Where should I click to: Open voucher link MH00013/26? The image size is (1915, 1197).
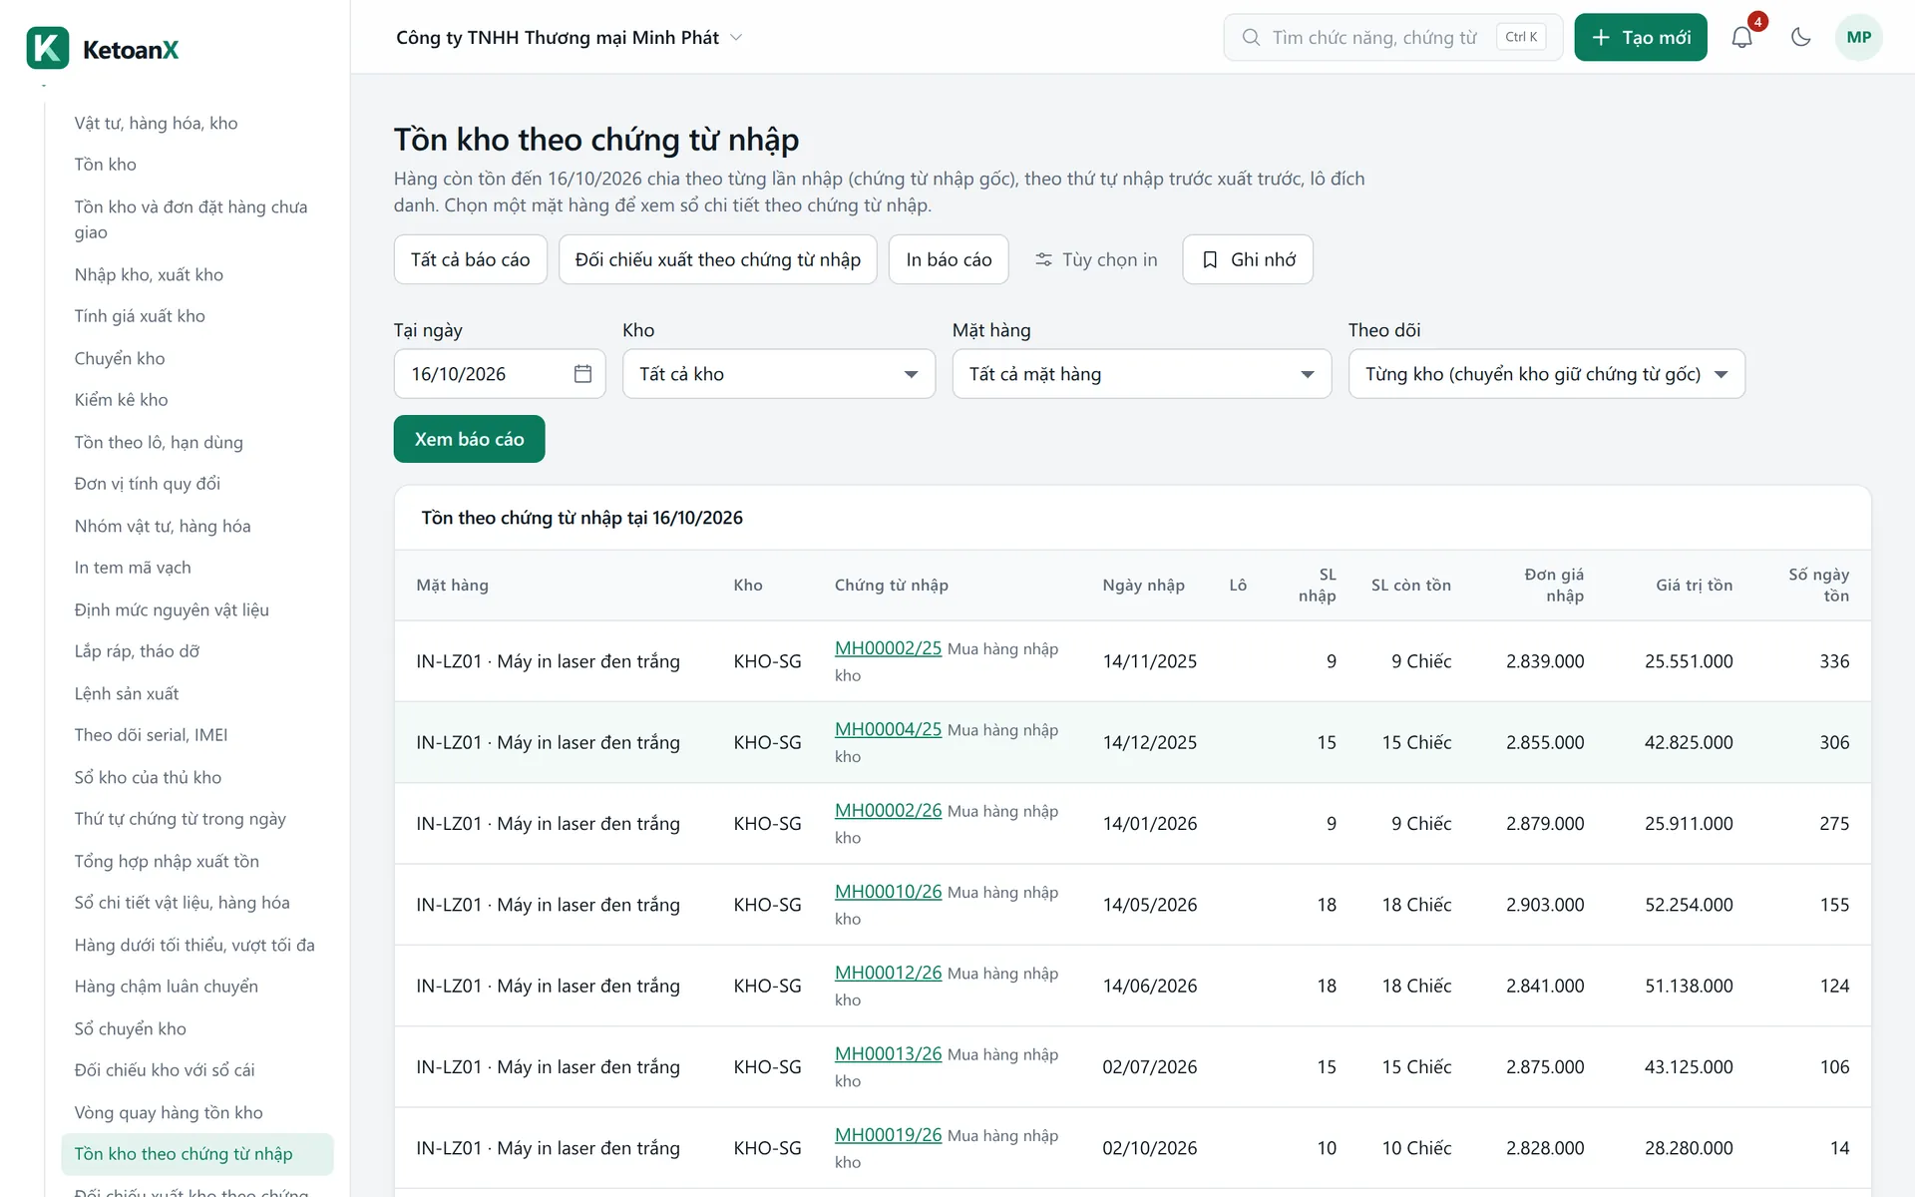[x=888, y=1053]
